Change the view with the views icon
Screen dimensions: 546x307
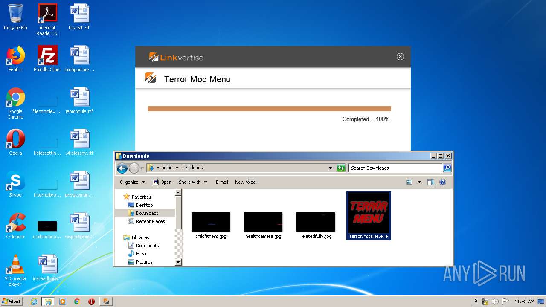[409, 182]
